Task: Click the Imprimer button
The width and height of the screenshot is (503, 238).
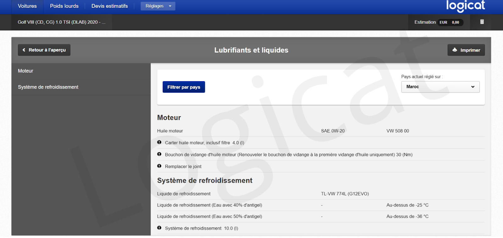Action: click(x=466, y=50)
